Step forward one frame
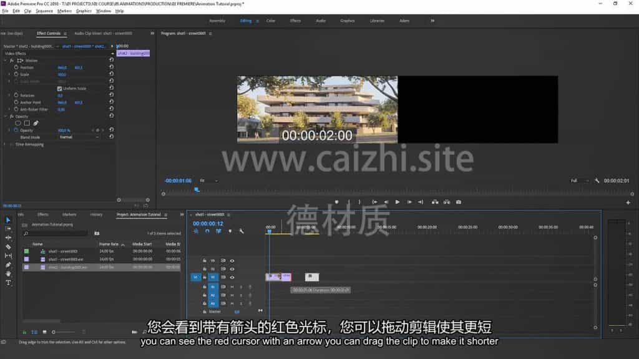The height and width of the screenshot is (359, 639). pos(409,202)
